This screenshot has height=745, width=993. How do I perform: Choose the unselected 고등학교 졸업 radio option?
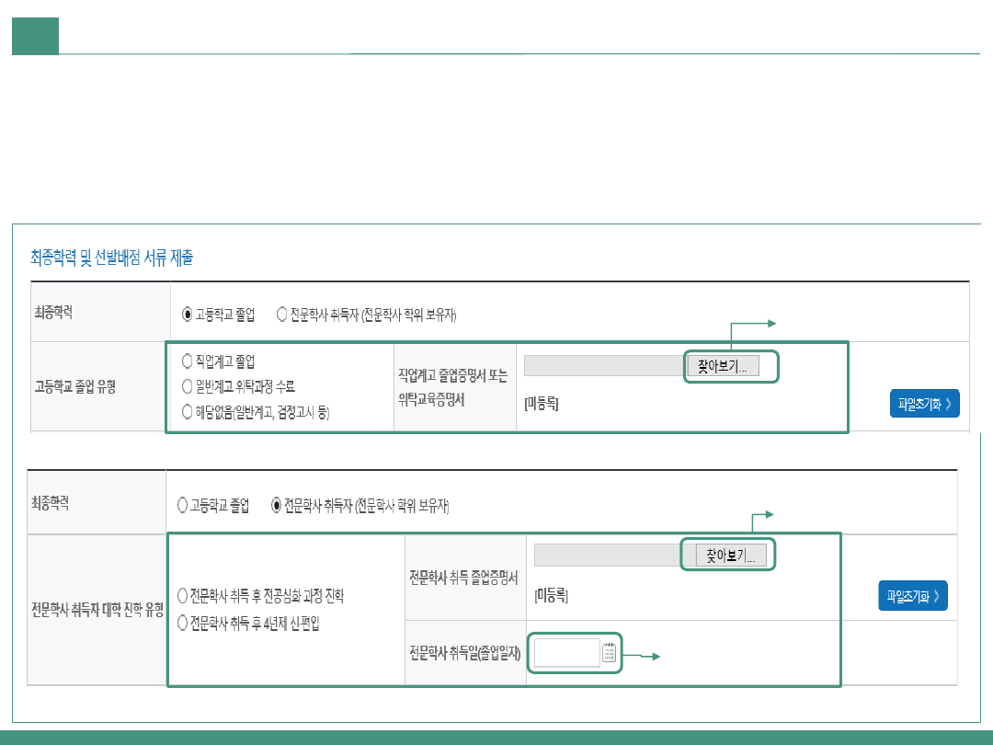click(182, 505)
